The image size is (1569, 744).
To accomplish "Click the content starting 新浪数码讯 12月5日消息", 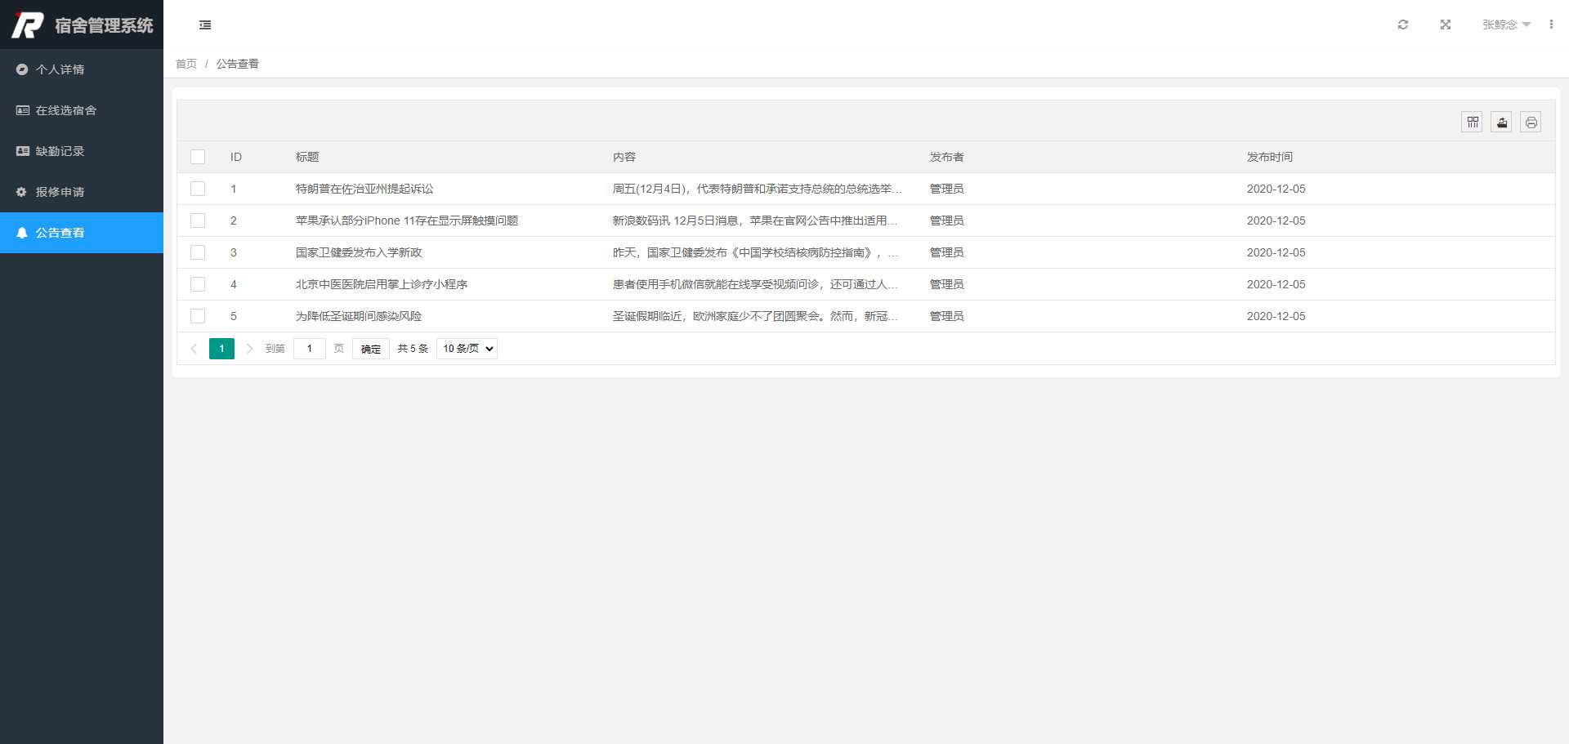I will [x=755, y=221].
